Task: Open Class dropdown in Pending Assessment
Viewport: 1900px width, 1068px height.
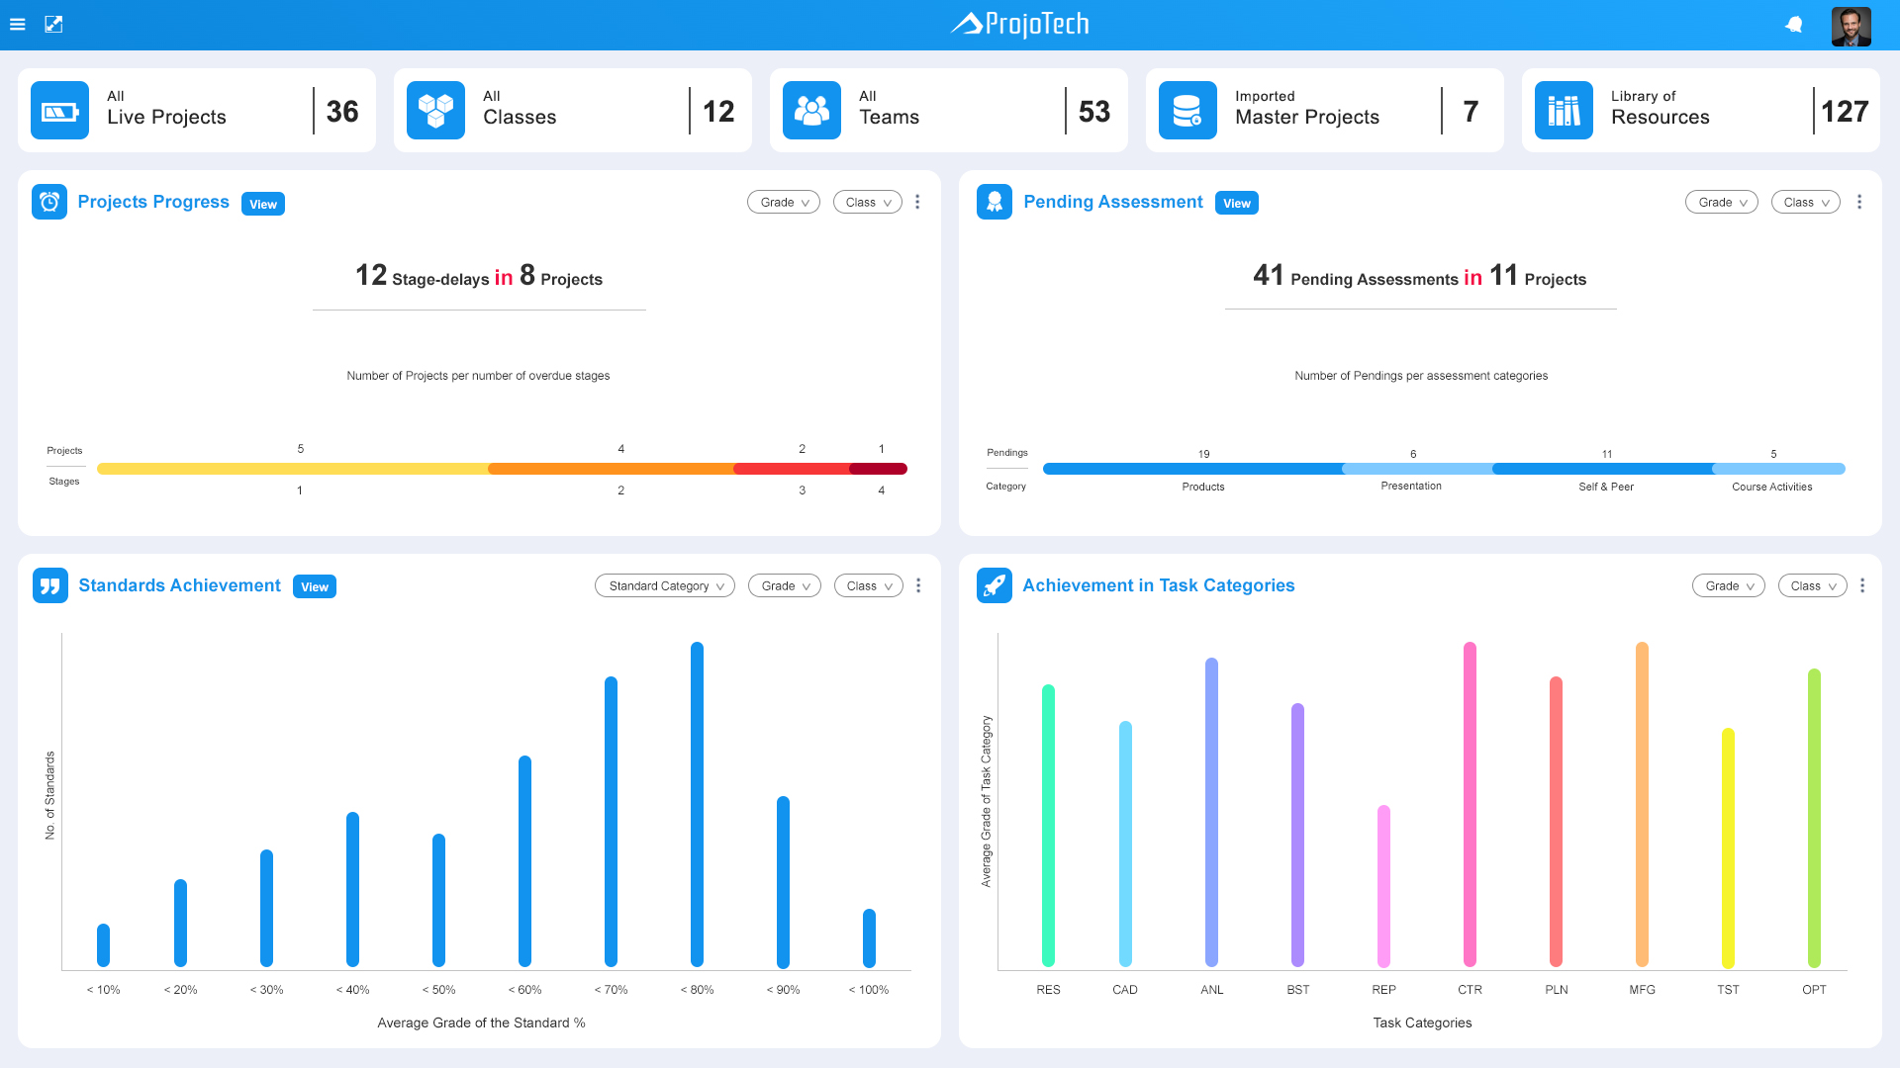Action: pos(1805,202)
